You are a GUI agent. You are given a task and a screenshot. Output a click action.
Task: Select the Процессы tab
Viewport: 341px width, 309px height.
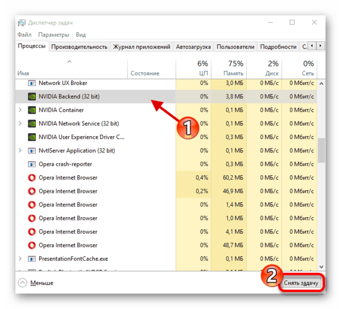[32, 46]
